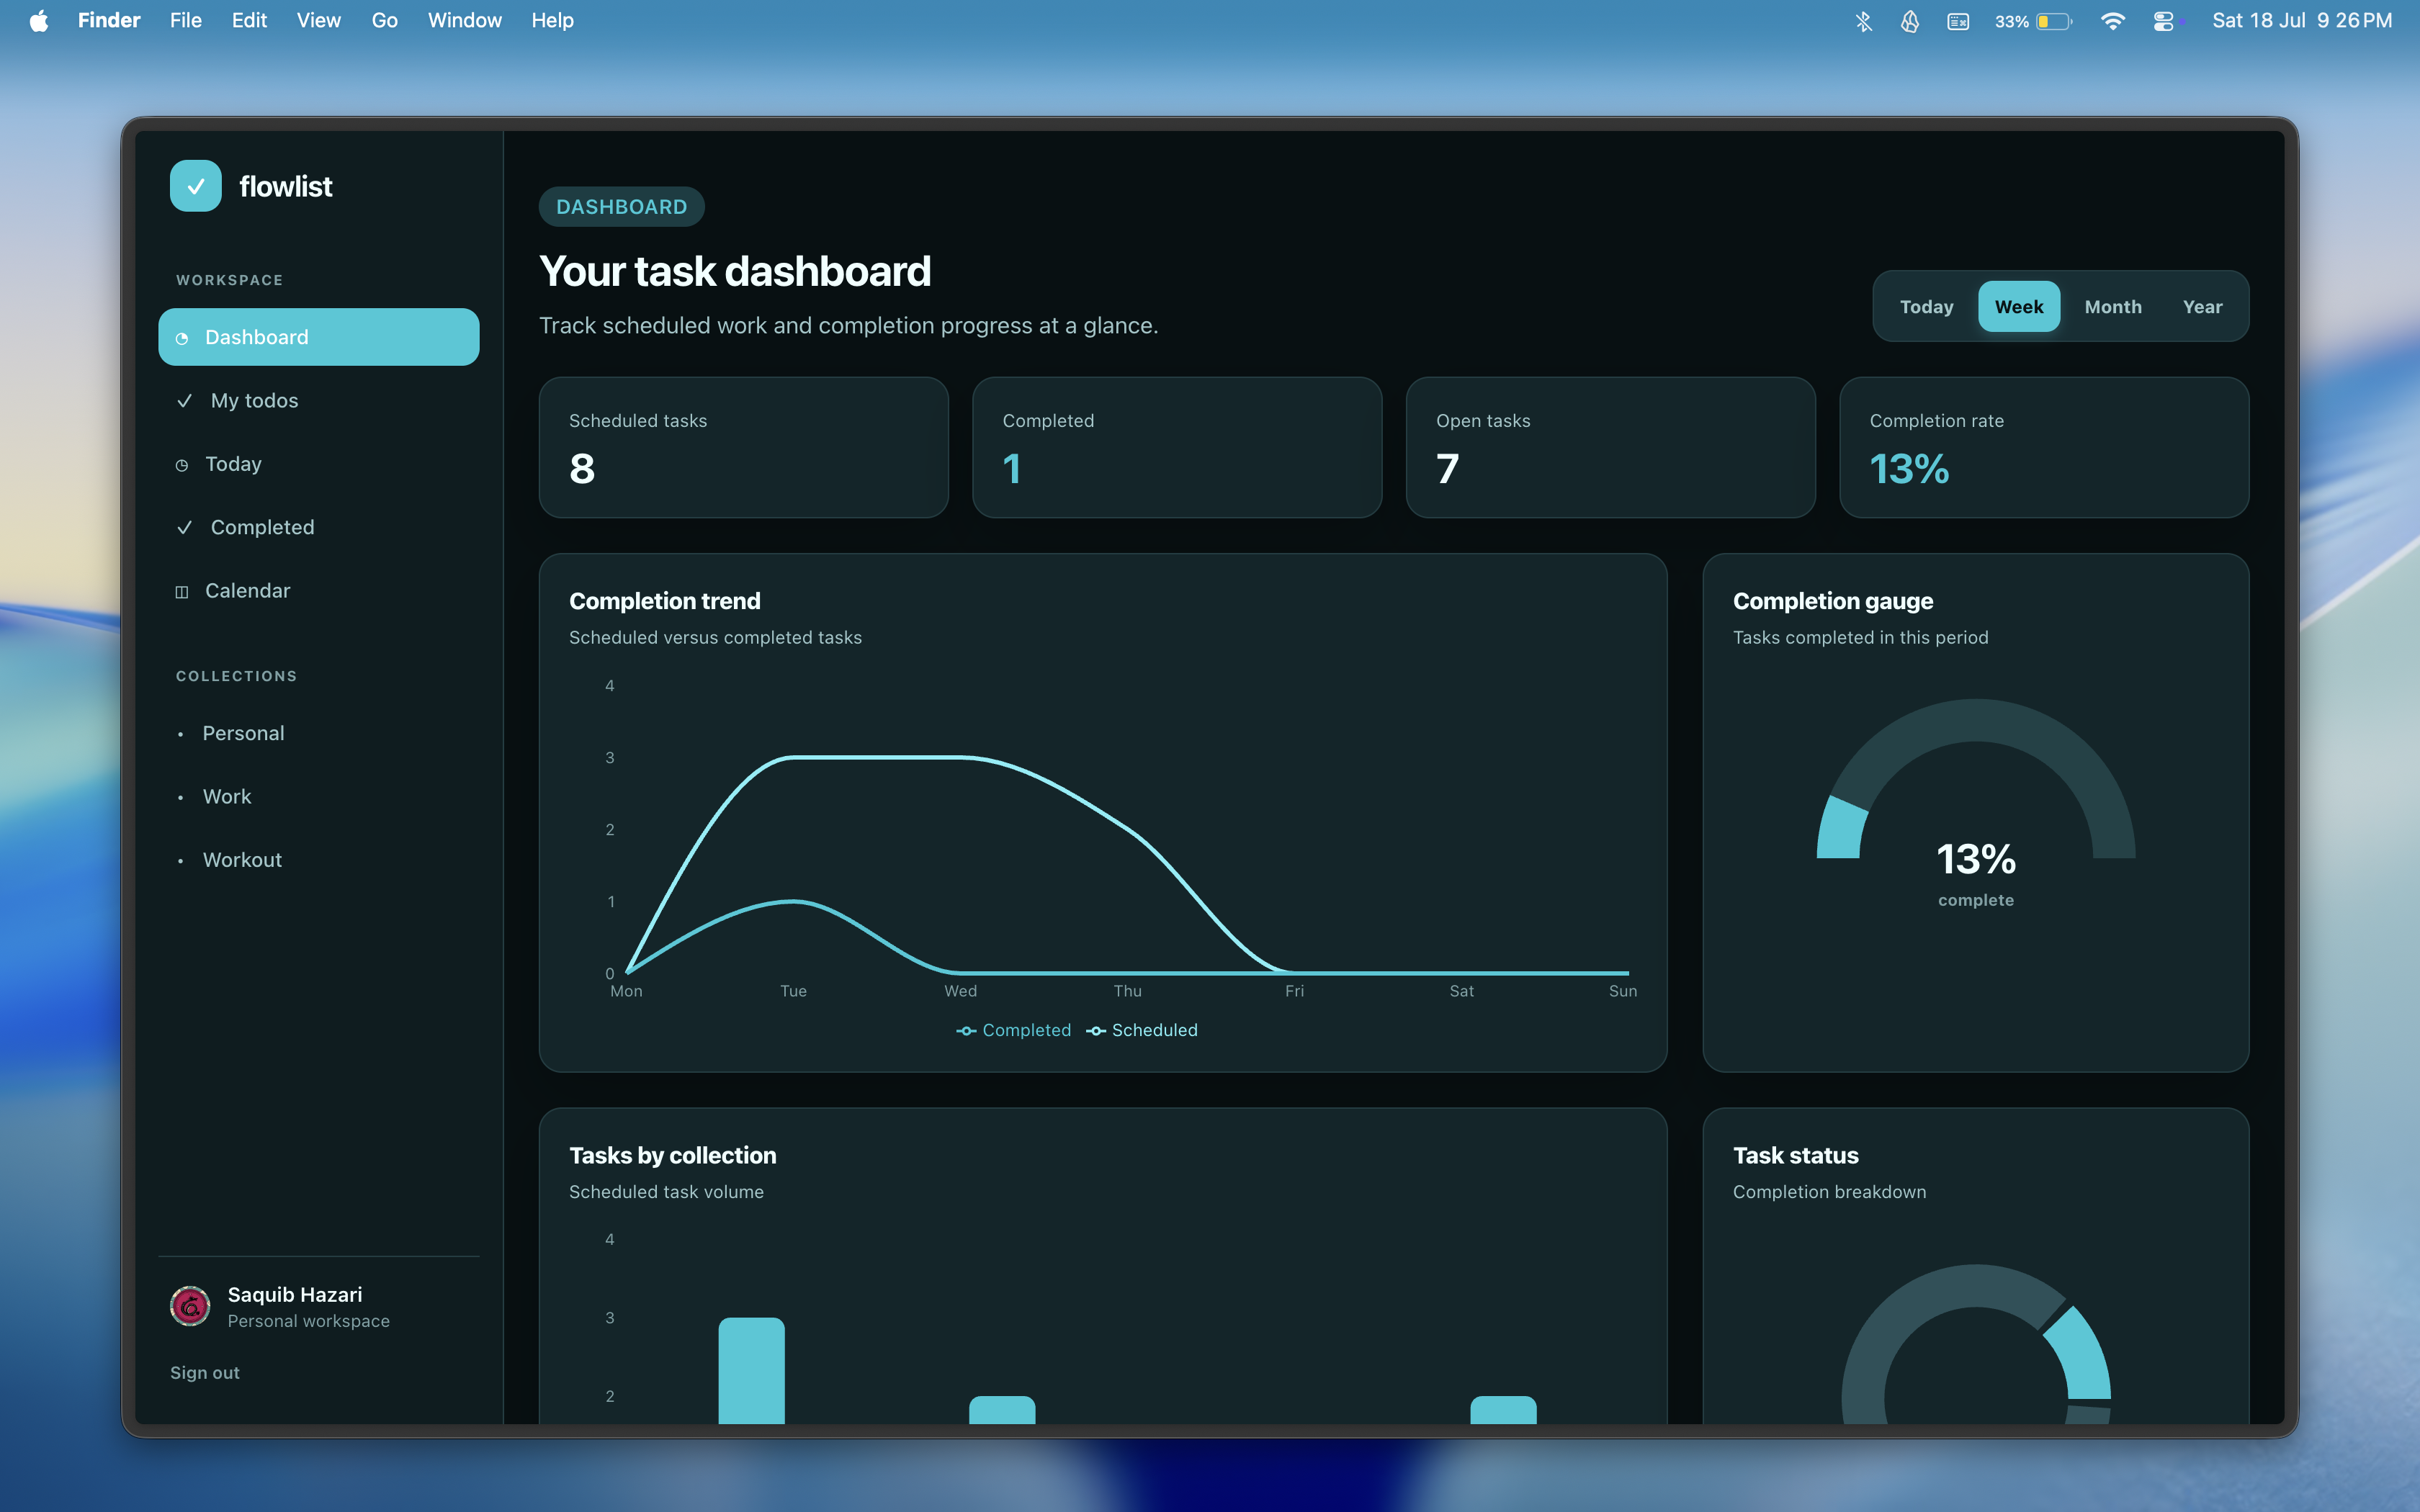Click the 'Your task dashboard' heading
The height and width of the screenshot is (1512, 2420).
(735, 271)
